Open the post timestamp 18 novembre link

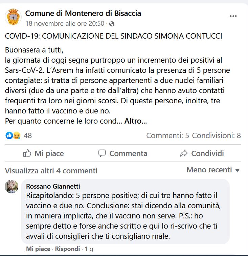click(65, 23)
